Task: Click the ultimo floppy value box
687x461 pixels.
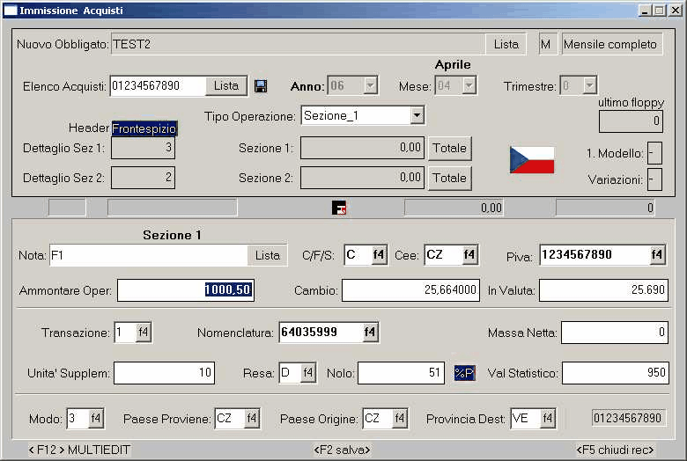Action: [x=631, y=121]
